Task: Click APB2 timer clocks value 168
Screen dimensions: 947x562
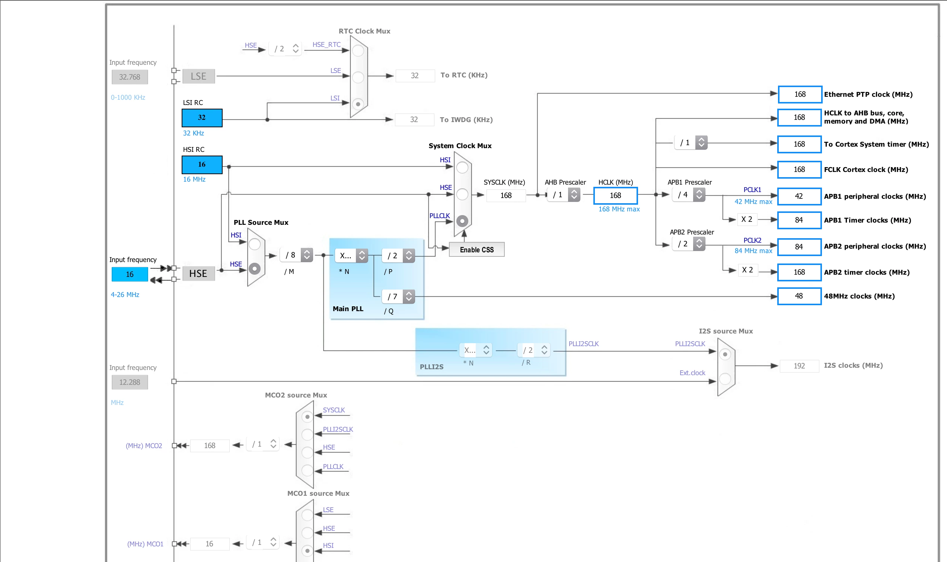Action: [x=800, y=272]
